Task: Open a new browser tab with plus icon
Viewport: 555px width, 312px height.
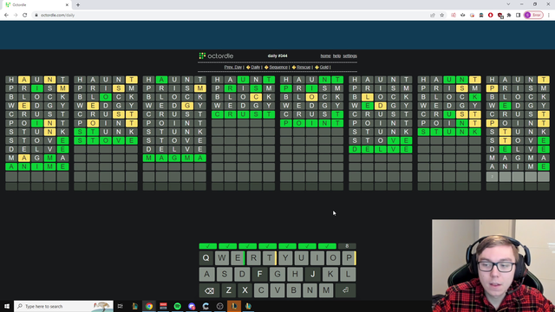Action: click(x=78, y=5)
